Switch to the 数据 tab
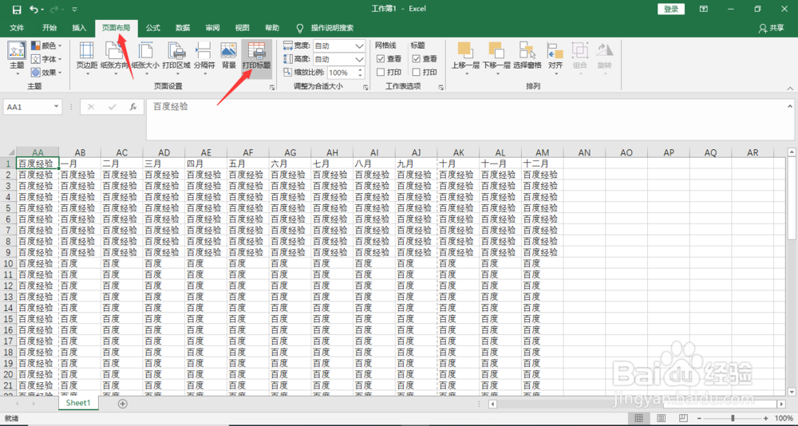 (x=183, y=28)
